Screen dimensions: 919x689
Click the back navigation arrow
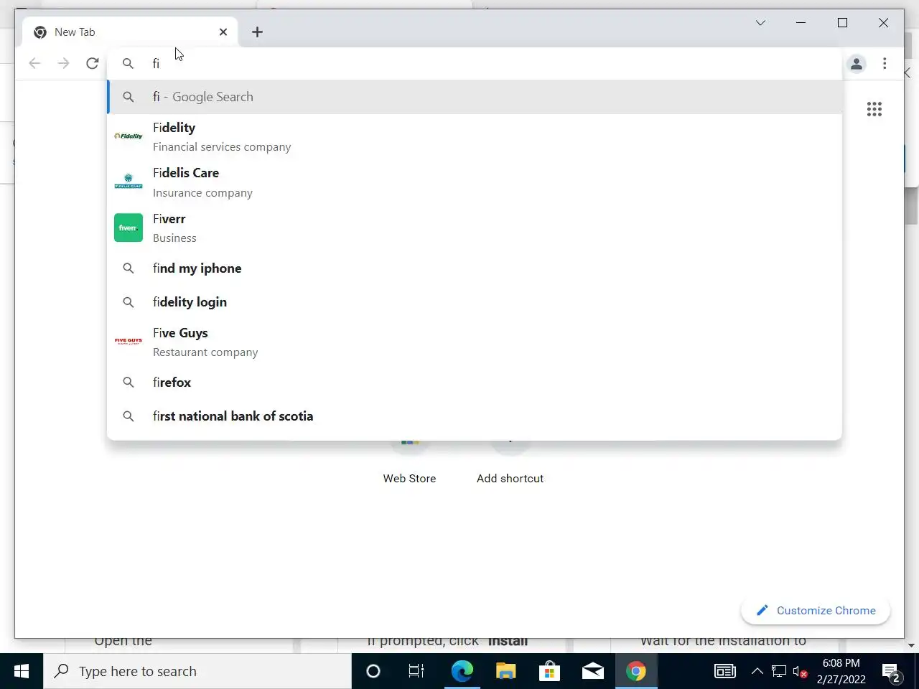[x=34, y=63]
